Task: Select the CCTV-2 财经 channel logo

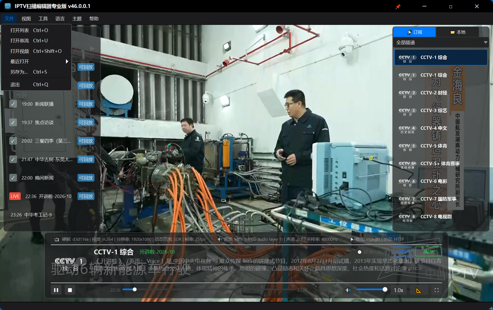Action: pos(407,94)
